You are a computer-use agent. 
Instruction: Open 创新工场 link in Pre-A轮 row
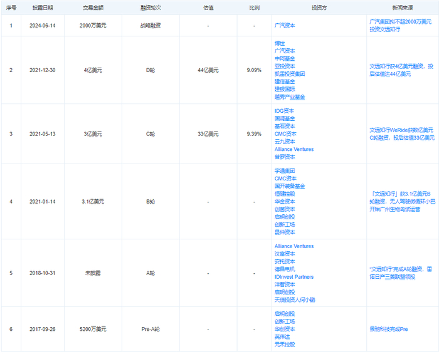point(285,321)
